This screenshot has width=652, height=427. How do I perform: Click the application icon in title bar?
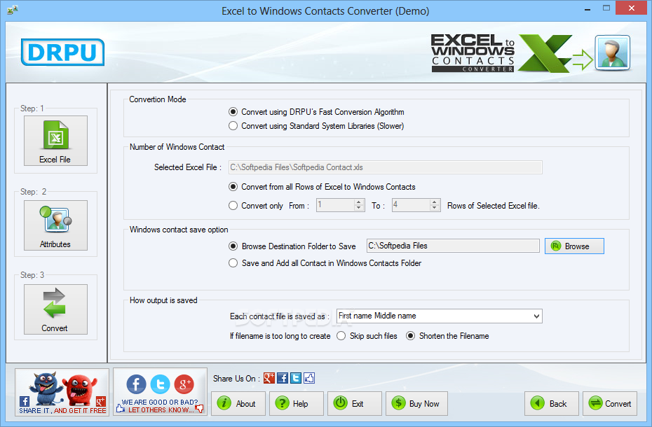[13, 10]
